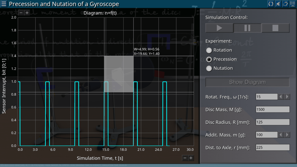Click the reset/refresh arrows icon
Viewport: 297px width, 167px height.
pos(271,4)
